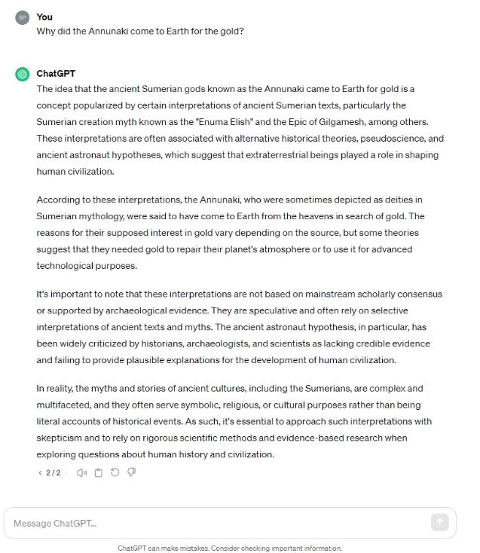Click the "ChatGPT can make mistakes" disclaimer

(230, 548)
